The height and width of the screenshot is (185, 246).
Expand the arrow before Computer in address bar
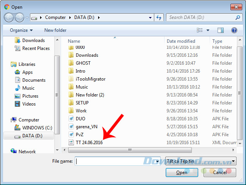[x=41, y=17]
